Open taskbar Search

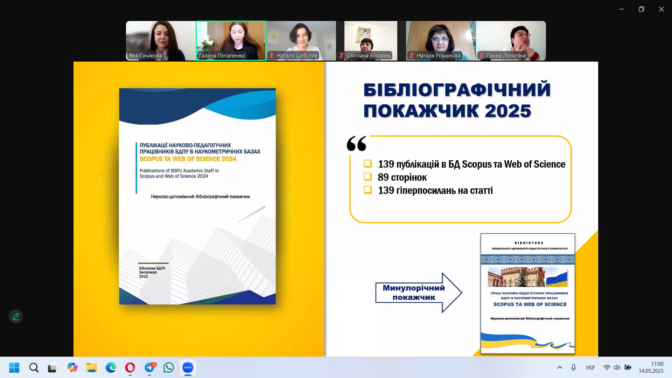(x=34, y=367)
